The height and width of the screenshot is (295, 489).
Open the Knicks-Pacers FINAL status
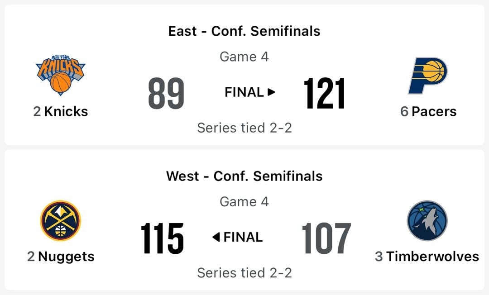pos(244,92)
